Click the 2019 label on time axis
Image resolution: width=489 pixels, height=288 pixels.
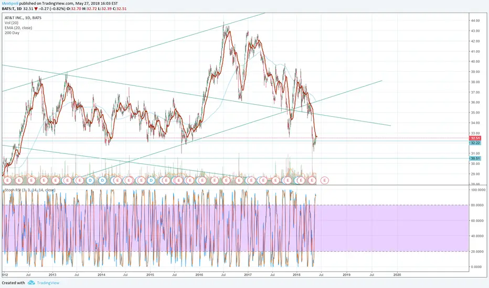click(346, 274)
